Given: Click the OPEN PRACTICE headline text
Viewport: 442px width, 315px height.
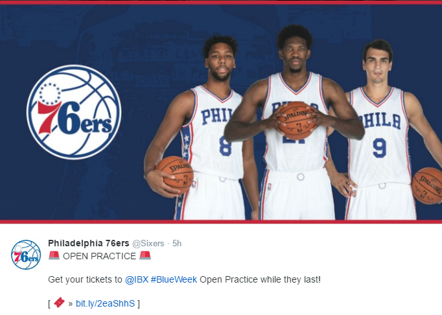Looking at the screenshot, I should pyautogui.click(x=100, y=256).
